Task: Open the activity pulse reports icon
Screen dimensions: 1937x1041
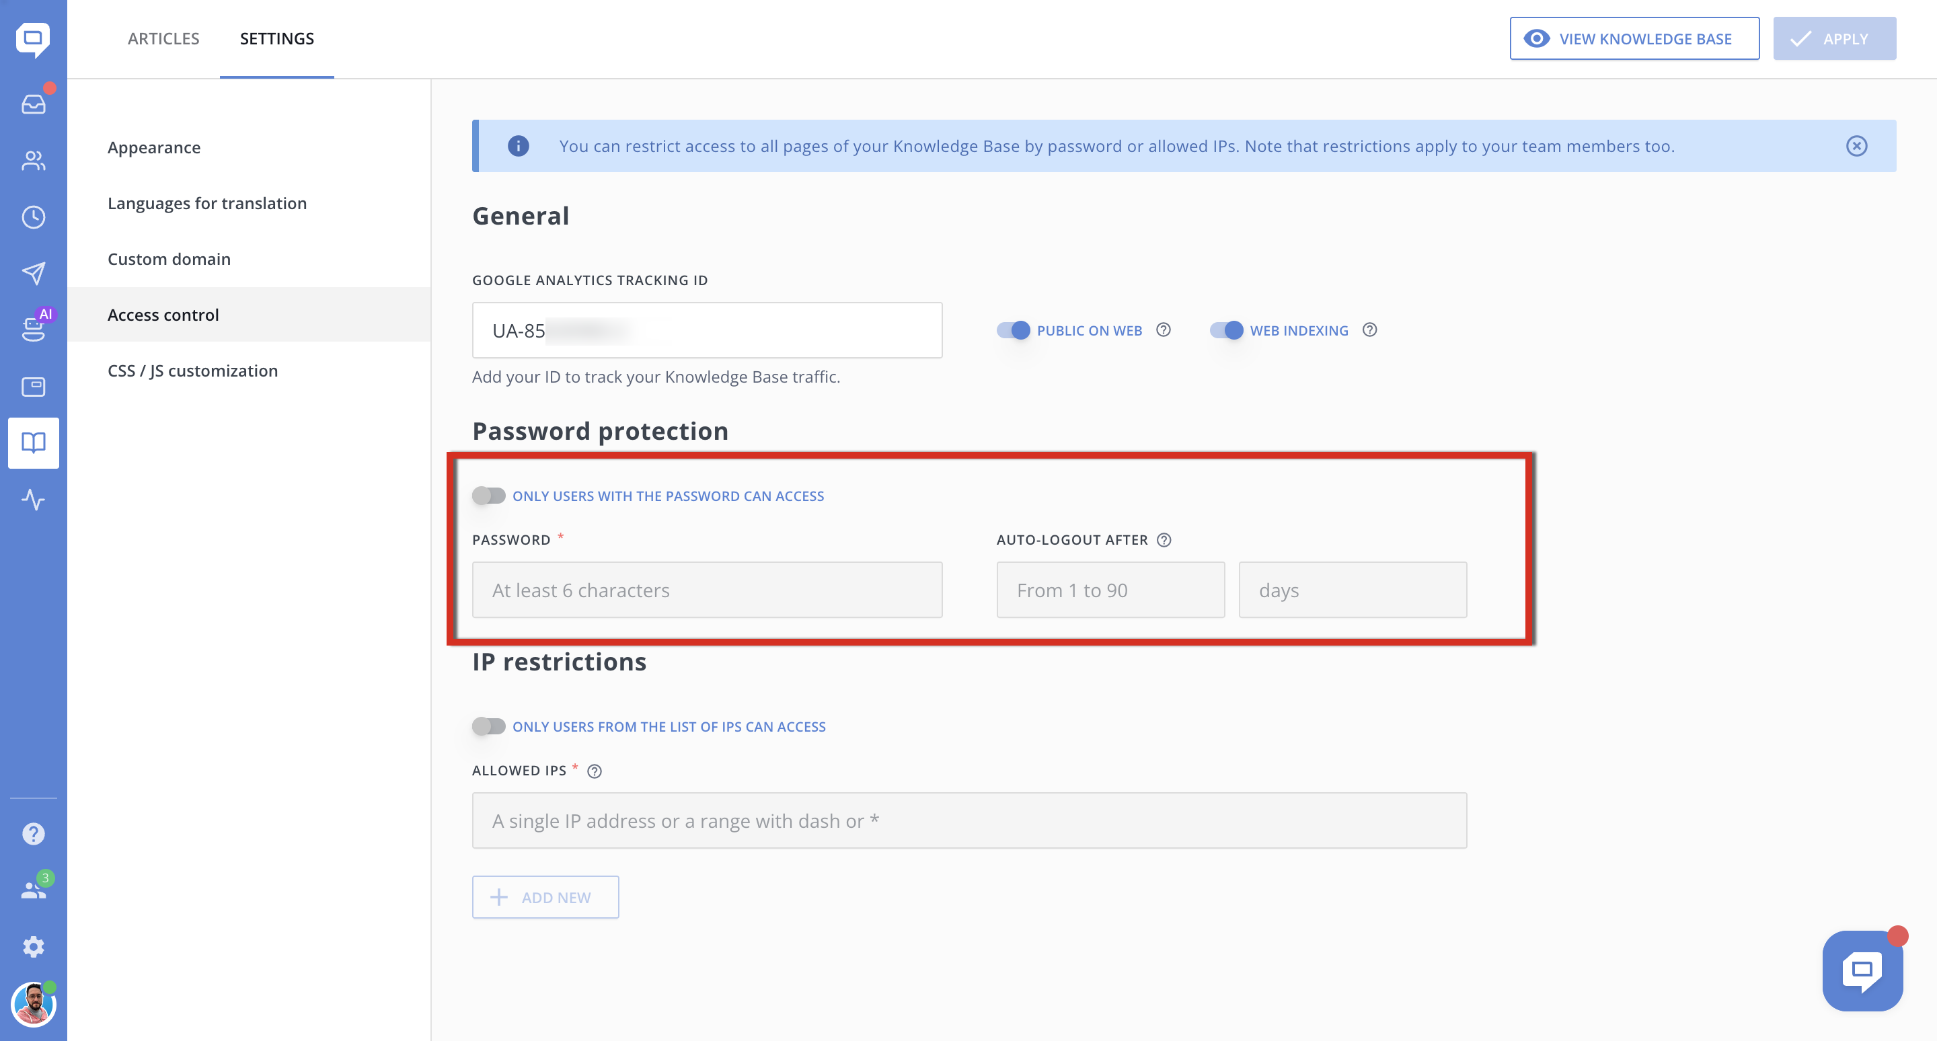Action: 33,499
